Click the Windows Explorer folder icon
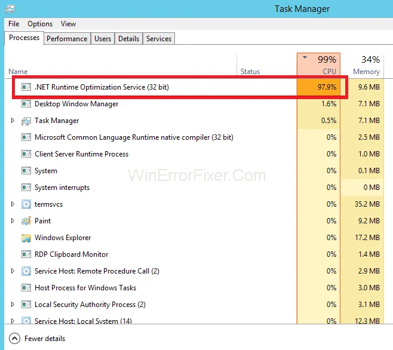 click(x=26, y=238)
